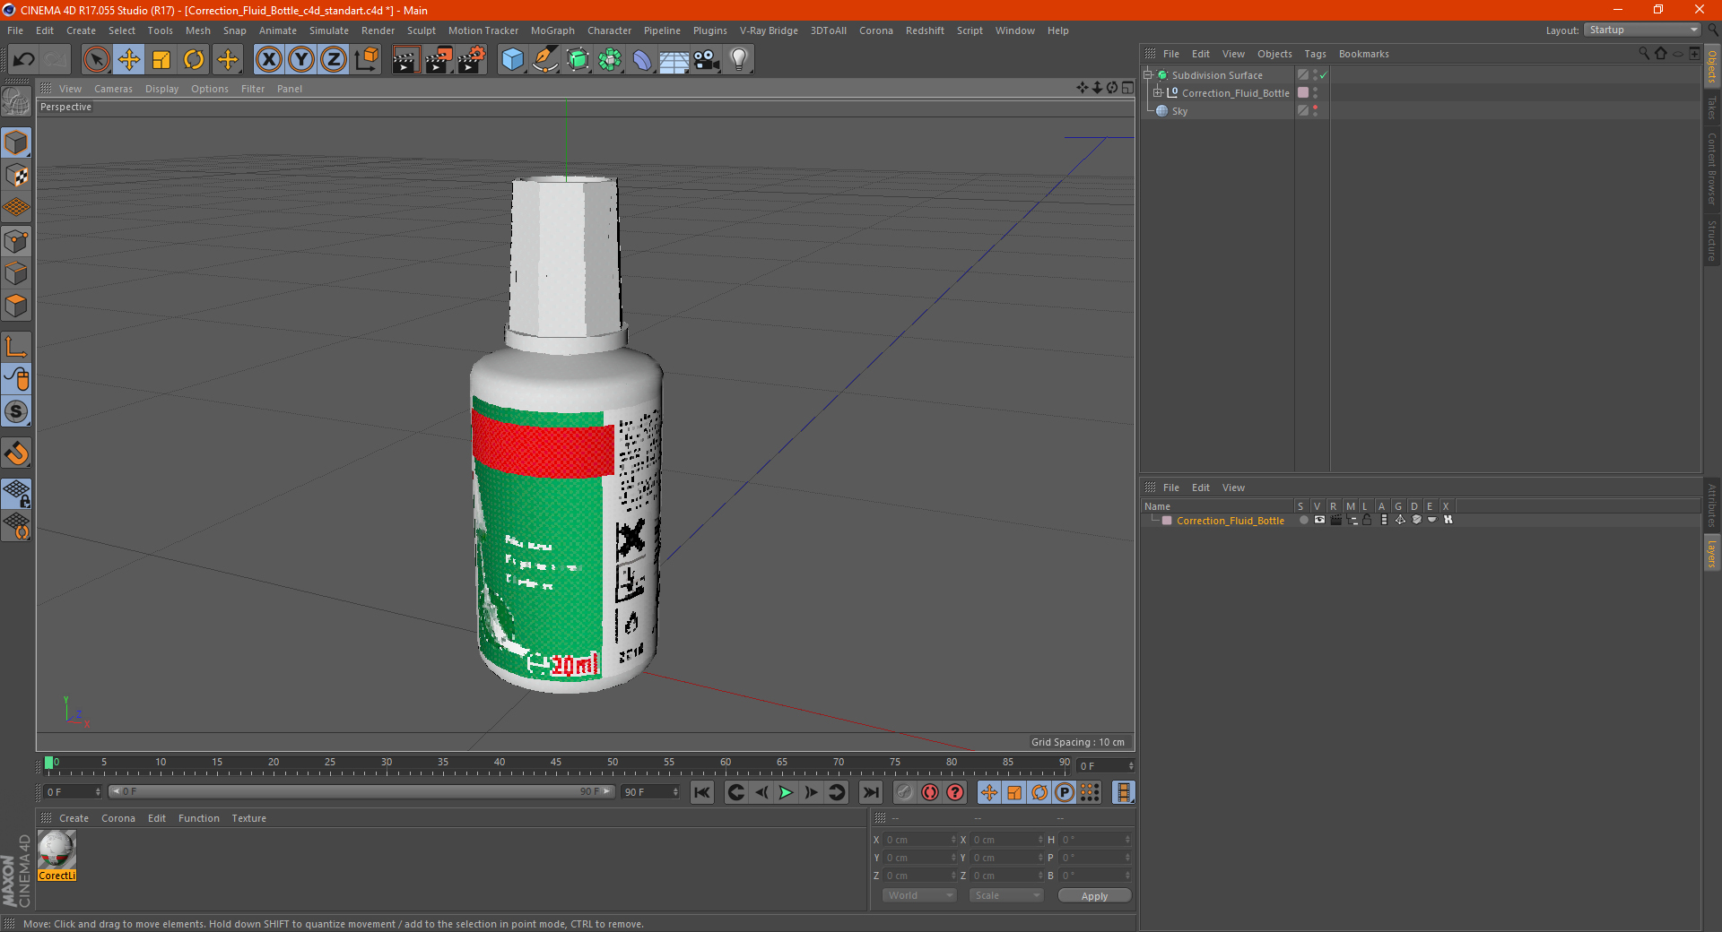This screenshot has width=1722, height=932.
Task: Open the Sculpt menu
Action: (421, 30)
